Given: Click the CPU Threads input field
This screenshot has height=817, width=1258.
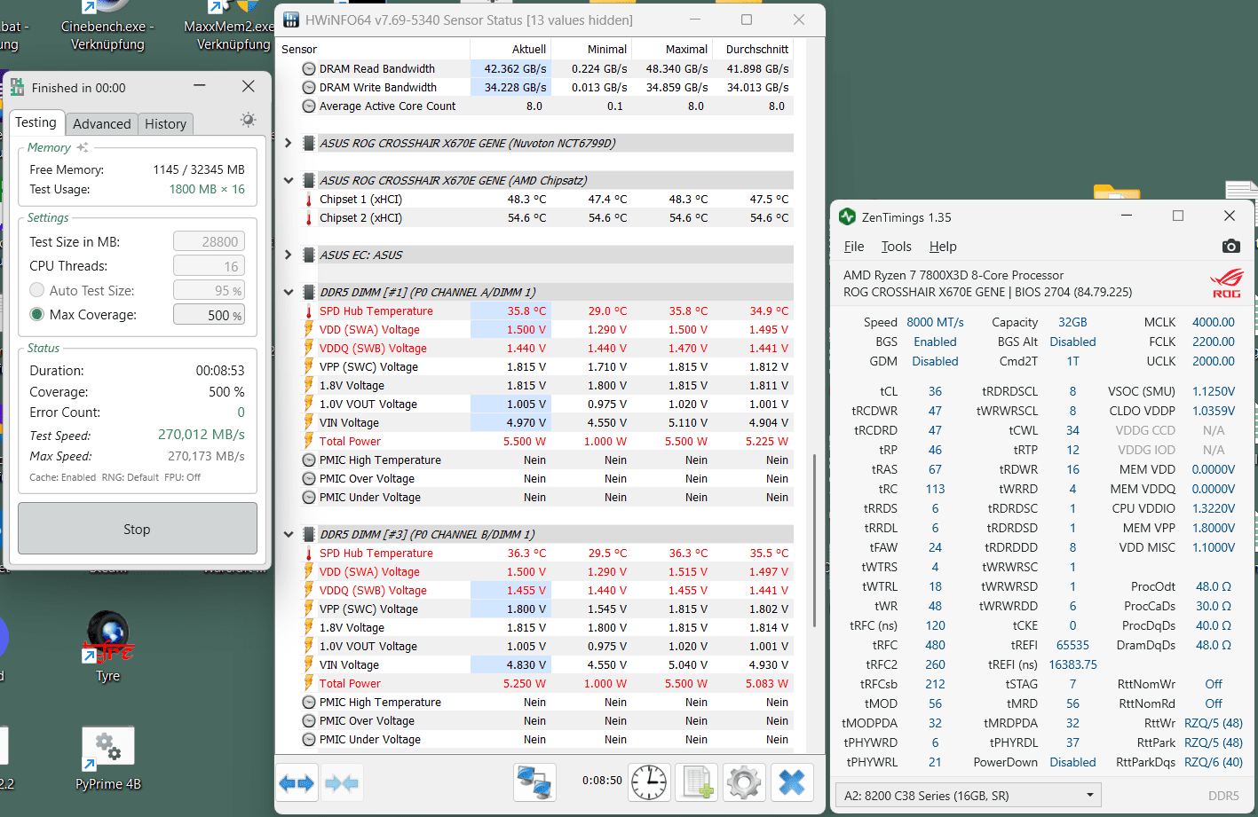Looking at the screenshot, I should (209, 266).
